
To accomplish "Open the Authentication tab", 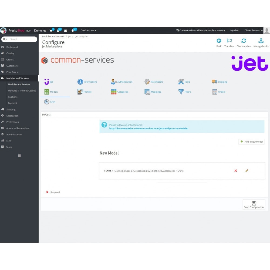I will pos(122,82).
